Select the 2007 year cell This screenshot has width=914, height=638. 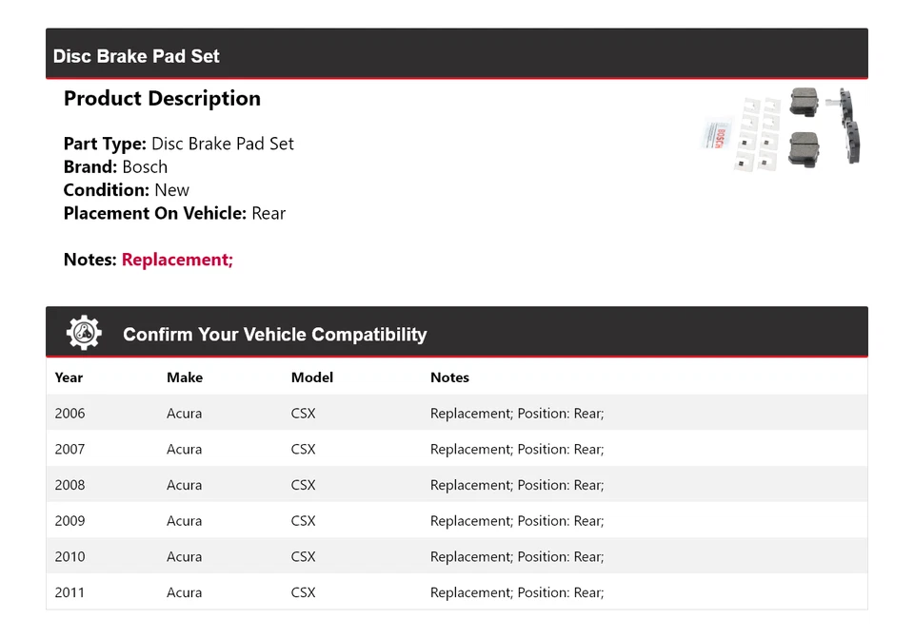click(x=70, y=449)
